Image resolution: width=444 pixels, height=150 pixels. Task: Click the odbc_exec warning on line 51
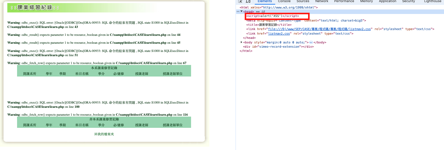(x=98, y=53)
